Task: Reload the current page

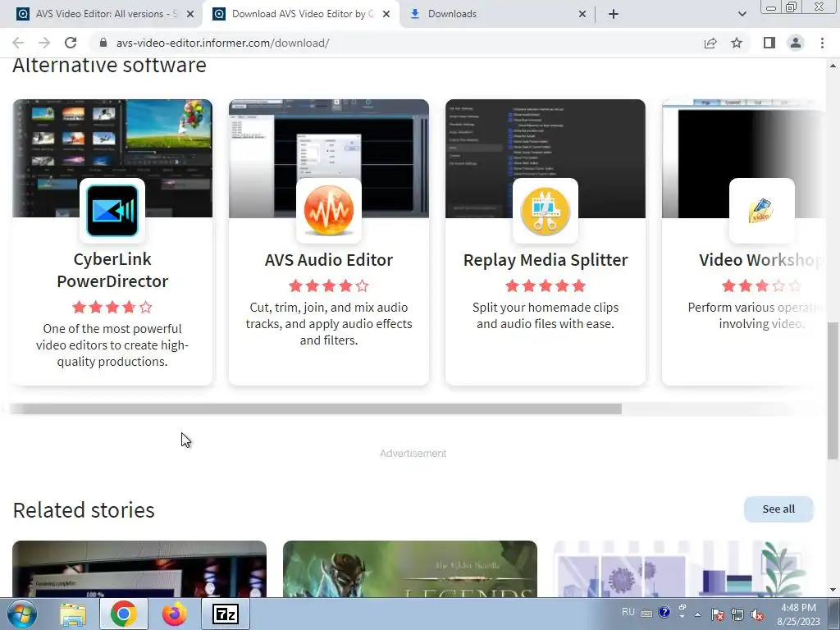Action: [71, 43]
